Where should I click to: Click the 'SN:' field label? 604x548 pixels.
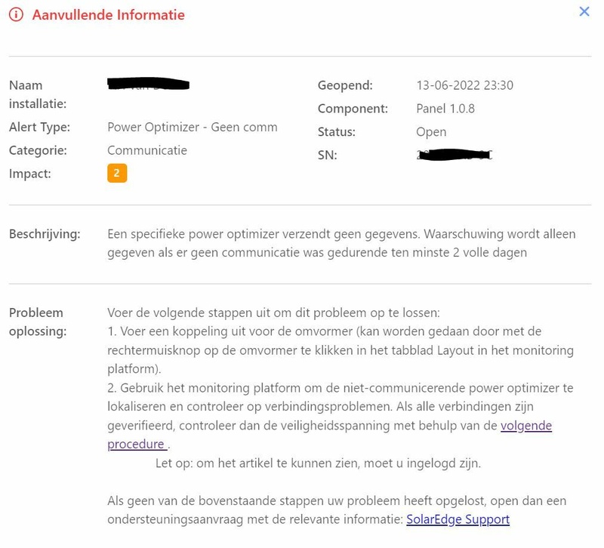pos(328,155)
